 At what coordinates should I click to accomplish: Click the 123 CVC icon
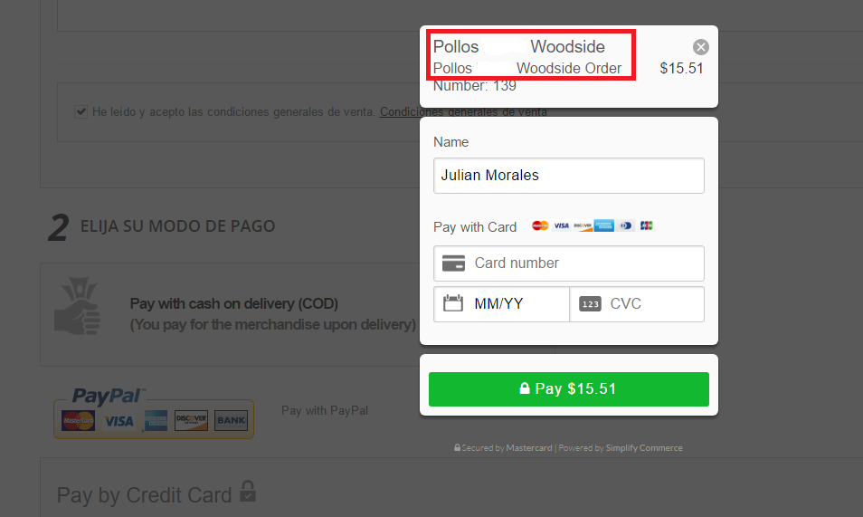click(x=590, y=303)
